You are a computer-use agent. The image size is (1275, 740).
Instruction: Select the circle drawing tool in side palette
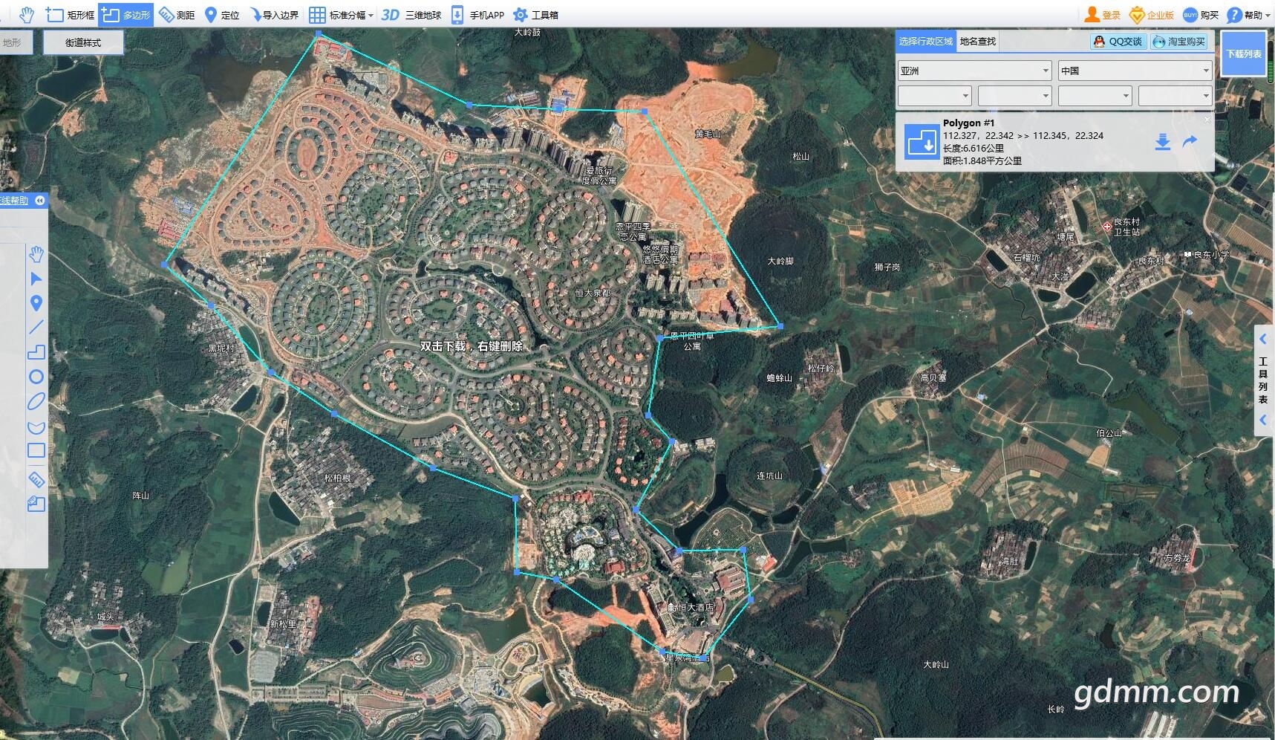[x=36, y=377]
